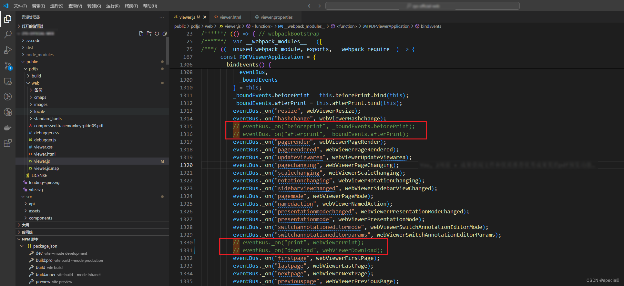The width and height of the screenshot is (624, 286).
Task: Collapse the public folder
Action: click(x=92, y=62)
